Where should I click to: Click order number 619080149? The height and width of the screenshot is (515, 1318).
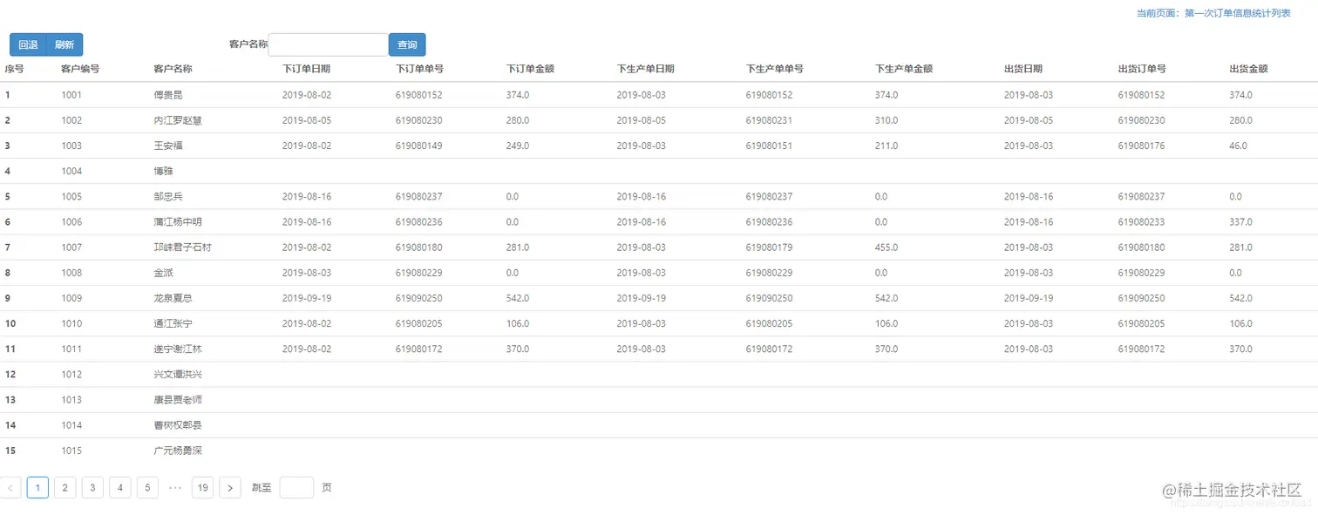point(419,146)
